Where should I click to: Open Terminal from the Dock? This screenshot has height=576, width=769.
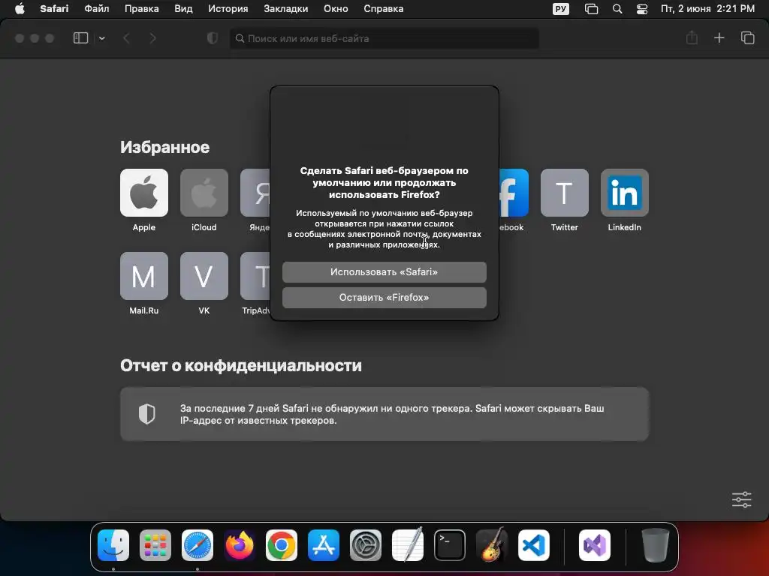pos(450,545)
